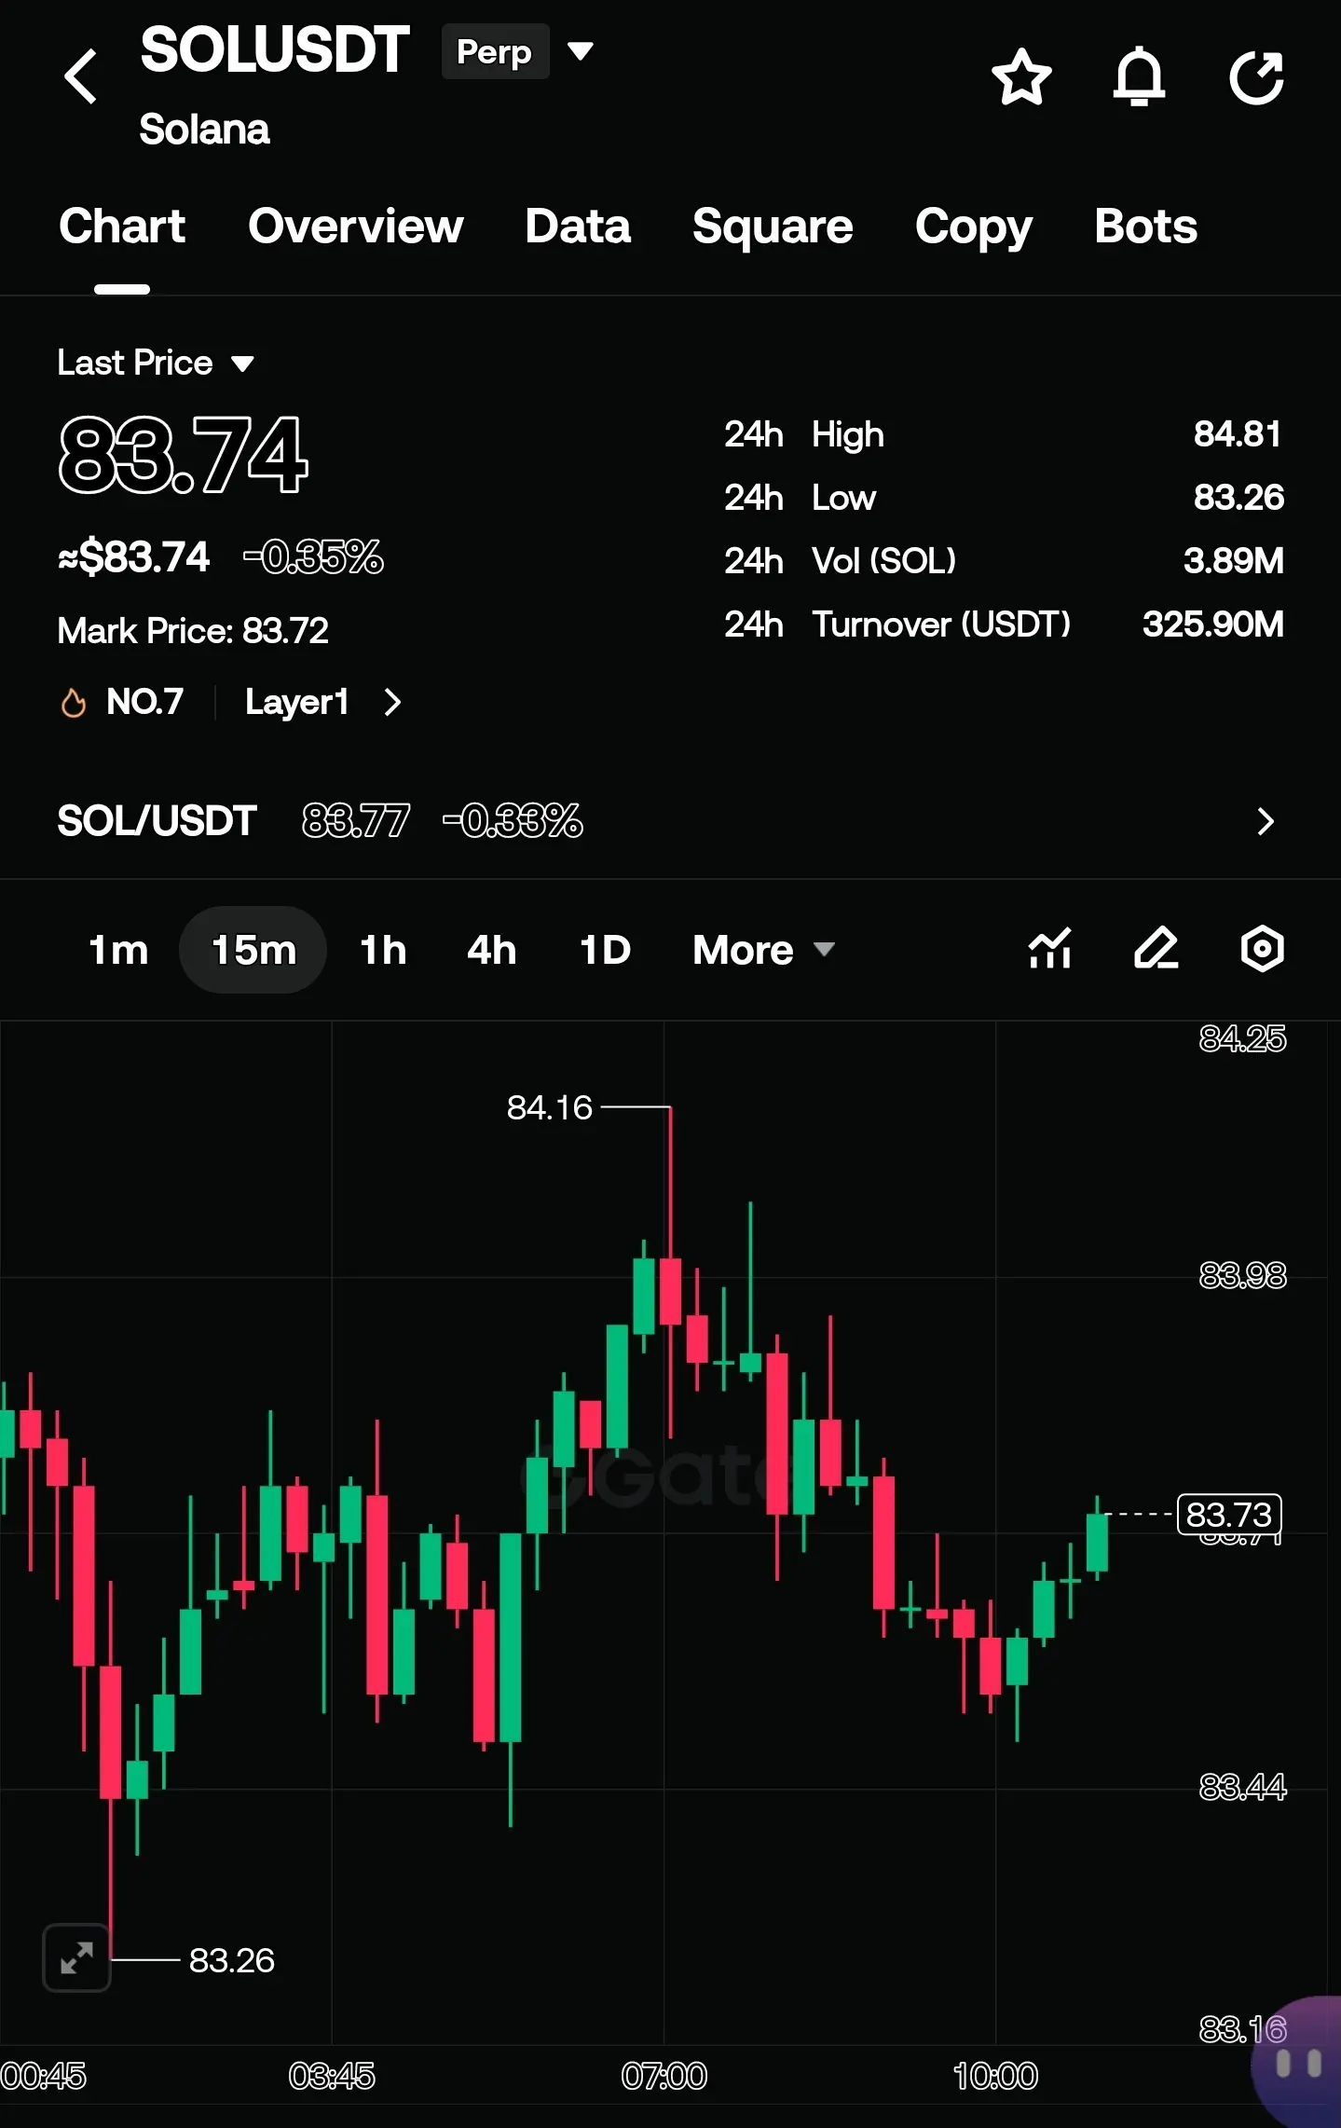Expand the Last Price selector
Screen dimensions: 1341x2128
[156, 363]
